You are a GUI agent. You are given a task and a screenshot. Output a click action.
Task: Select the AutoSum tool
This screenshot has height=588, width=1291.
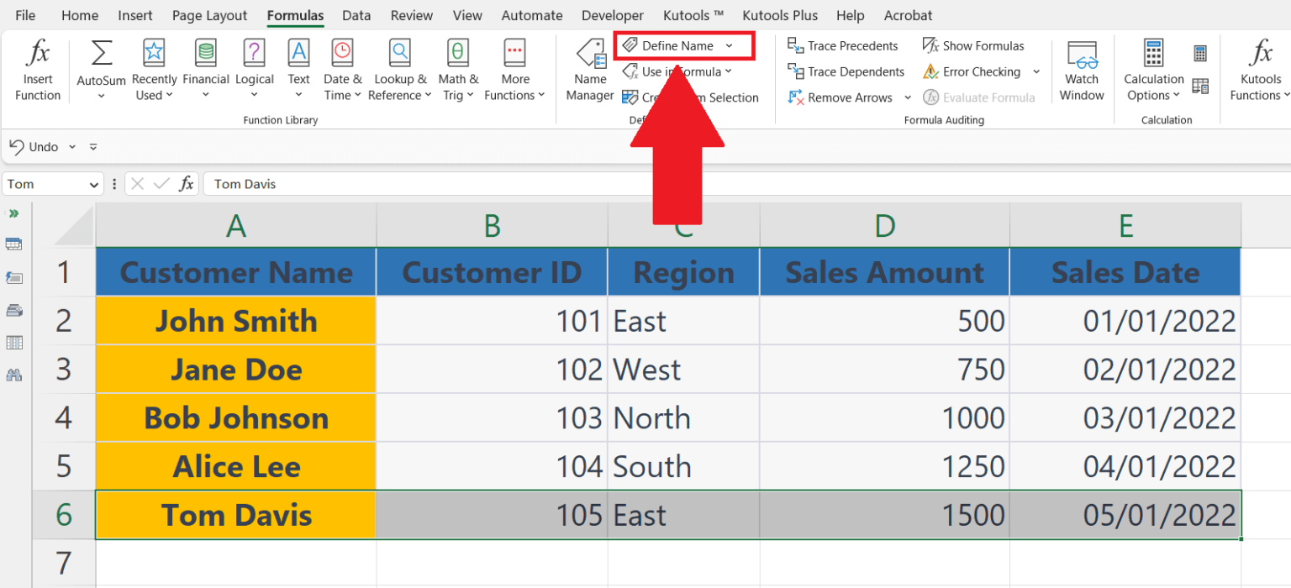pyautogui.click(x=100, y=67)
